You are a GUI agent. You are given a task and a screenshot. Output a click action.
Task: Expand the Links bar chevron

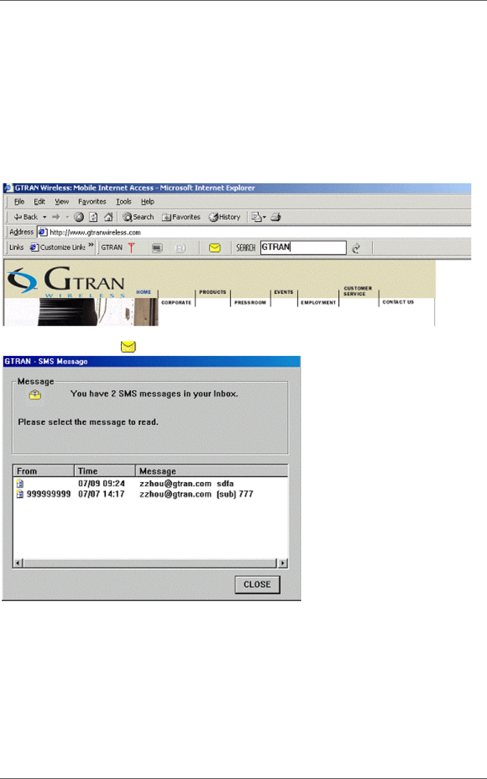click(91, 246)
